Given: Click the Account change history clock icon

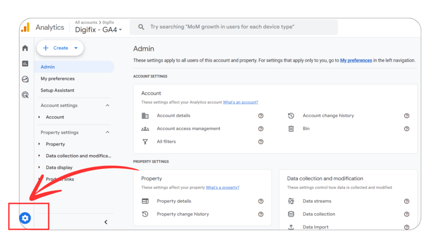Looking at the screenshot, I should [x=291, y=115].
